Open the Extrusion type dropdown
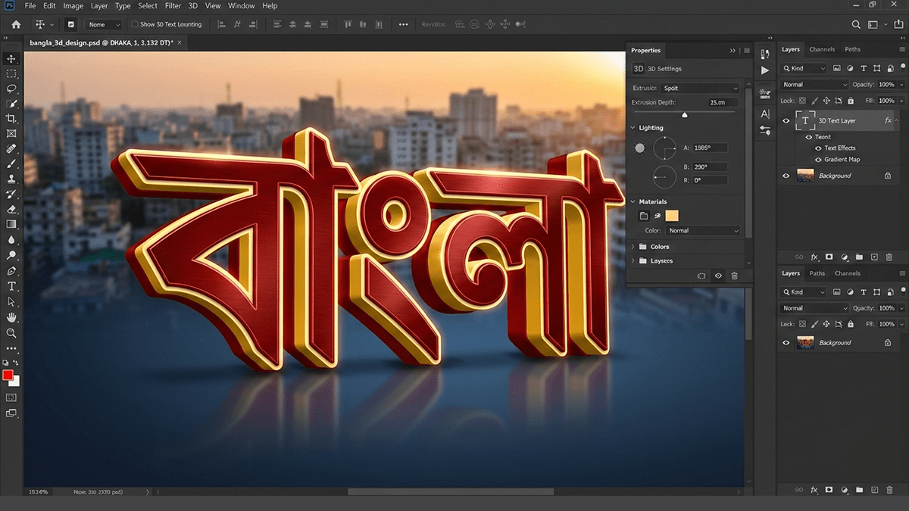Viewport: 909px width, 511px height. [x=699, y=88]
